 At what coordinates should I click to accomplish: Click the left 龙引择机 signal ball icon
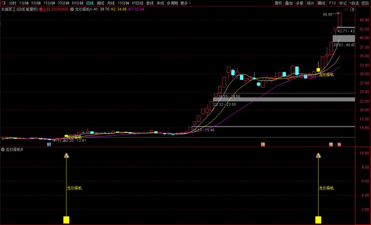(x=66, y=156)
